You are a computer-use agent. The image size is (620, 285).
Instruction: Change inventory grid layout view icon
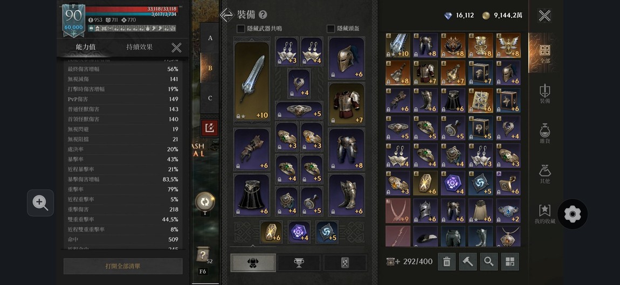(x=509, y=262)
